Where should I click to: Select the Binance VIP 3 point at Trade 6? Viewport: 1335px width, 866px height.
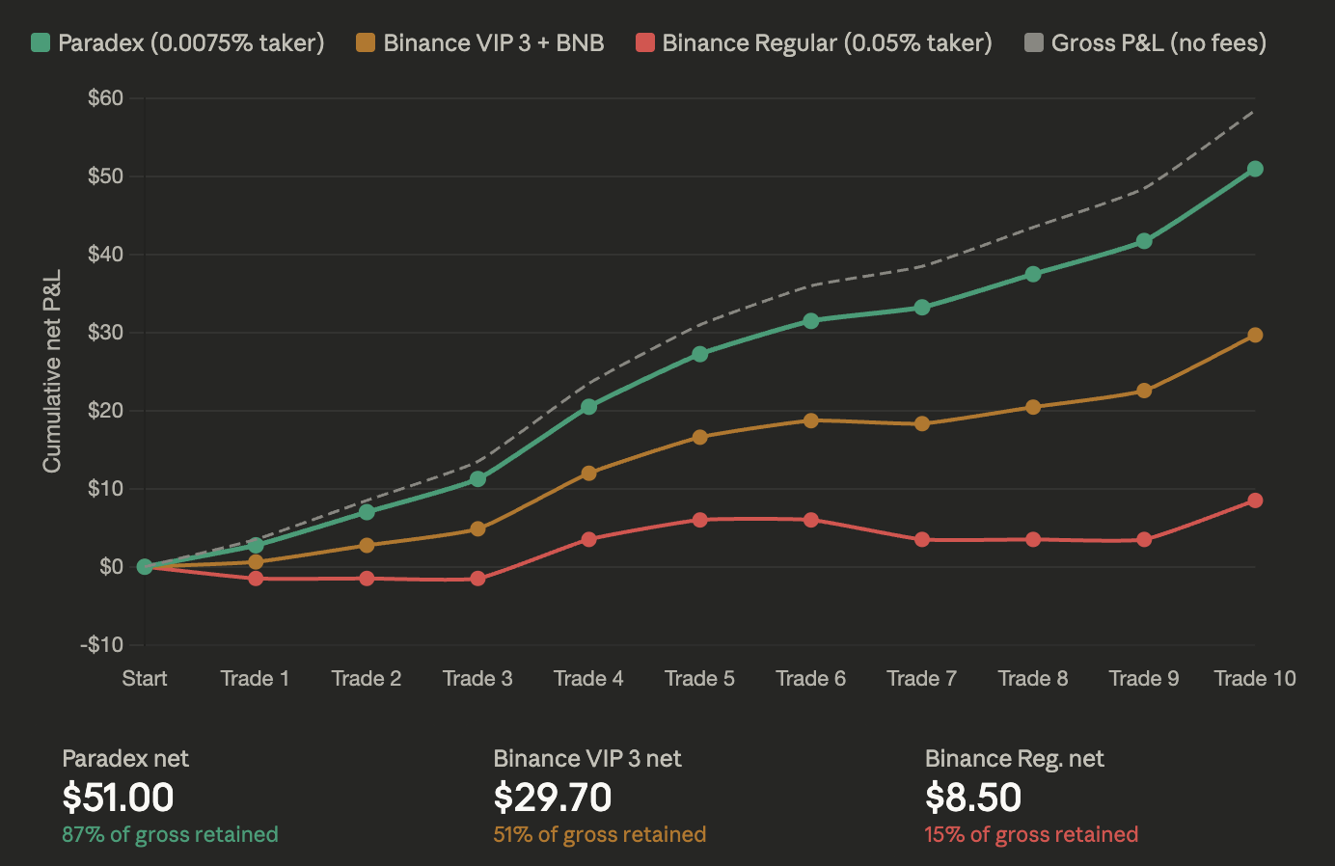click(x=810, y=421)
